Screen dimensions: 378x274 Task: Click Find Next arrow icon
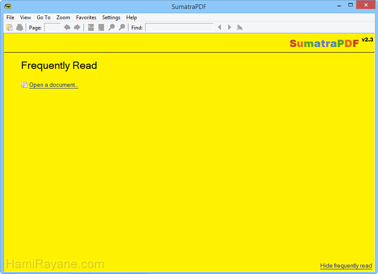coord(229,27)
